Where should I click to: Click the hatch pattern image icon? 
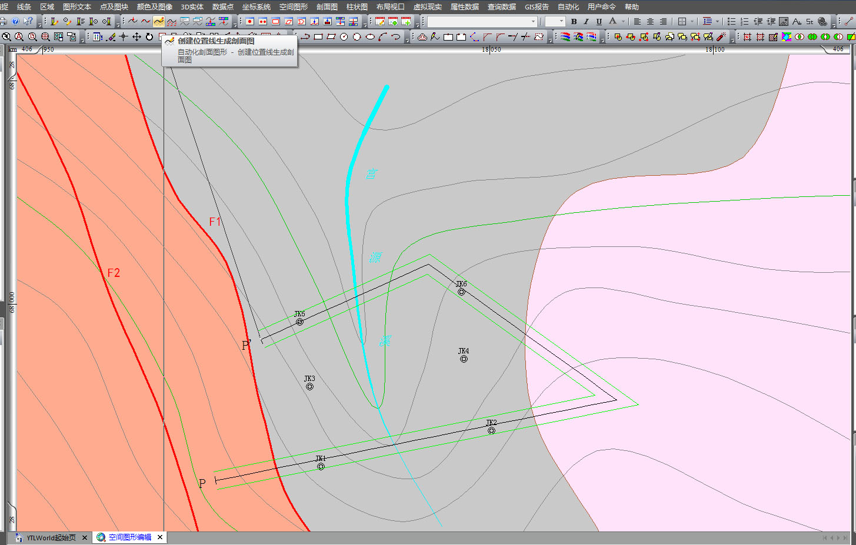[784, 21]
